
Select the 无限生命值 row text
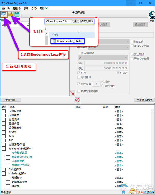[x=15, y=111]
